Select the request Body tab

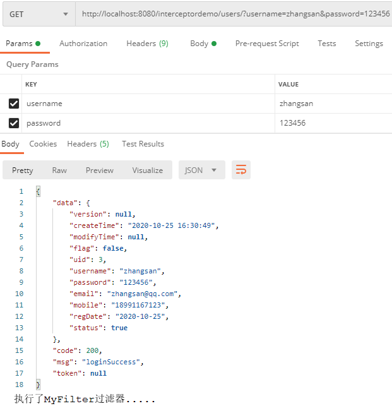pos(203,44)
